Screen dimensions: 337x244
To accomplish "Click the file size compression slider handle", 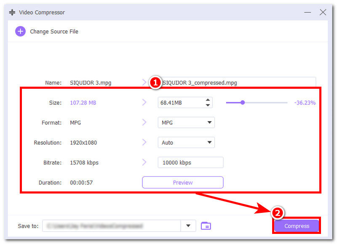I will pyautogui.click(x=243, y=102).
